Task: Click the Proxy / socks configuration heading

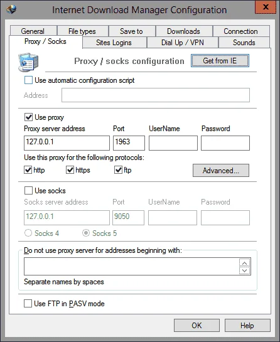Action: [x=129, y=61]
